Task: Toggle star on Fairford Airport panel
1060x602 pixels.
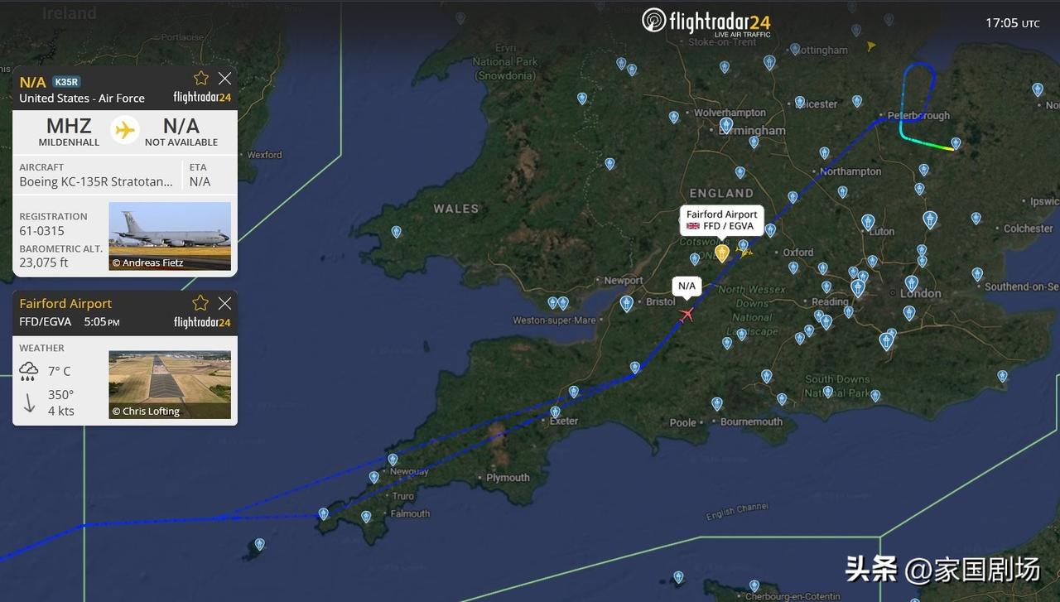Action: pos(200,303)
